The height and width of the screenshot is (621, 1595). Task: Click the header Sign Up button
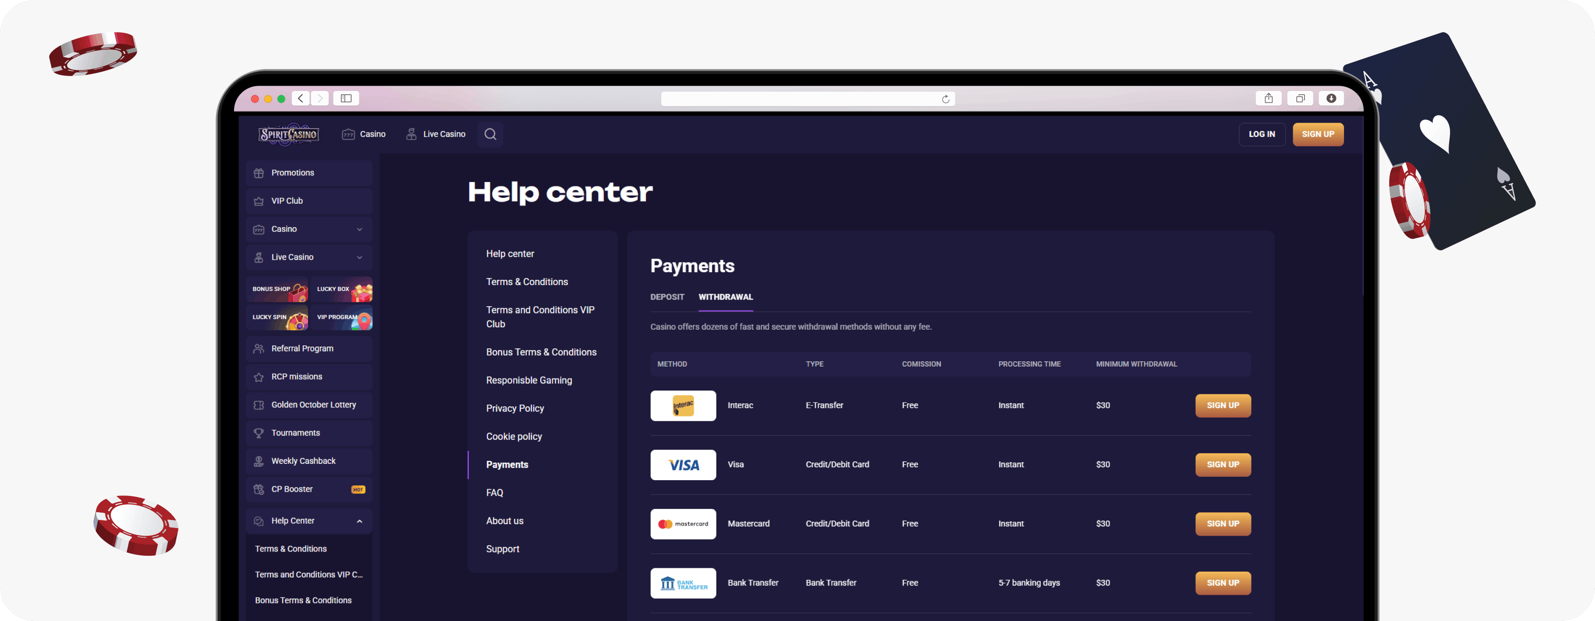1318,134
